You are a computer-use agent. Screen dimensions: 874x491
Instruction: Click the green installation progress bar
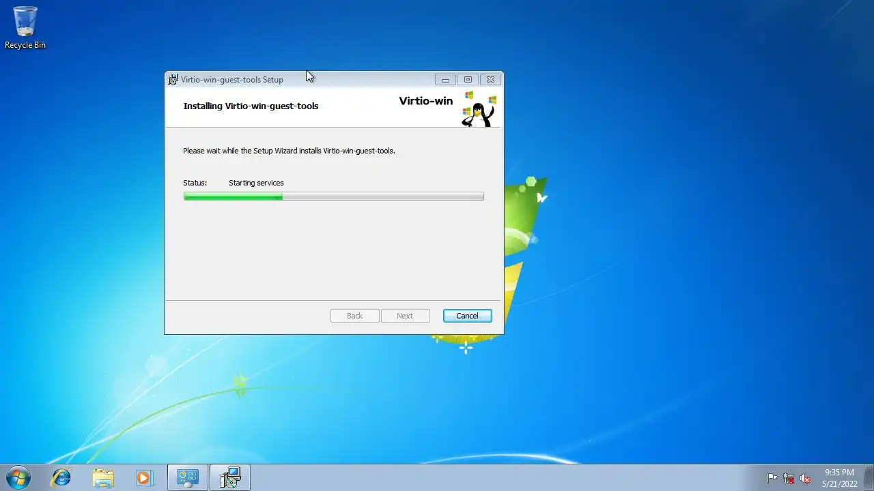coord(333,196)
